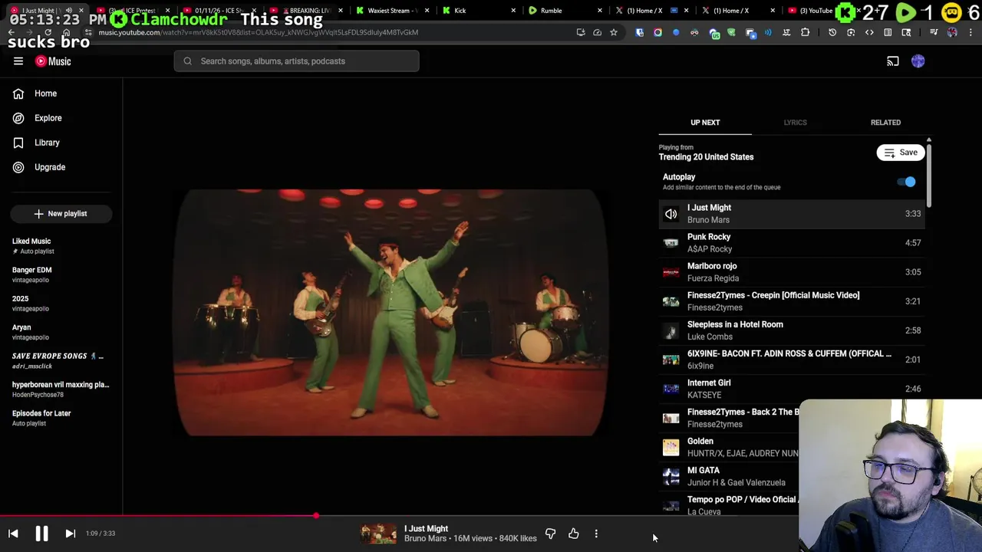Save the queue as a playlist
This screenshot has height=552, width=982.
pos(901,153)
